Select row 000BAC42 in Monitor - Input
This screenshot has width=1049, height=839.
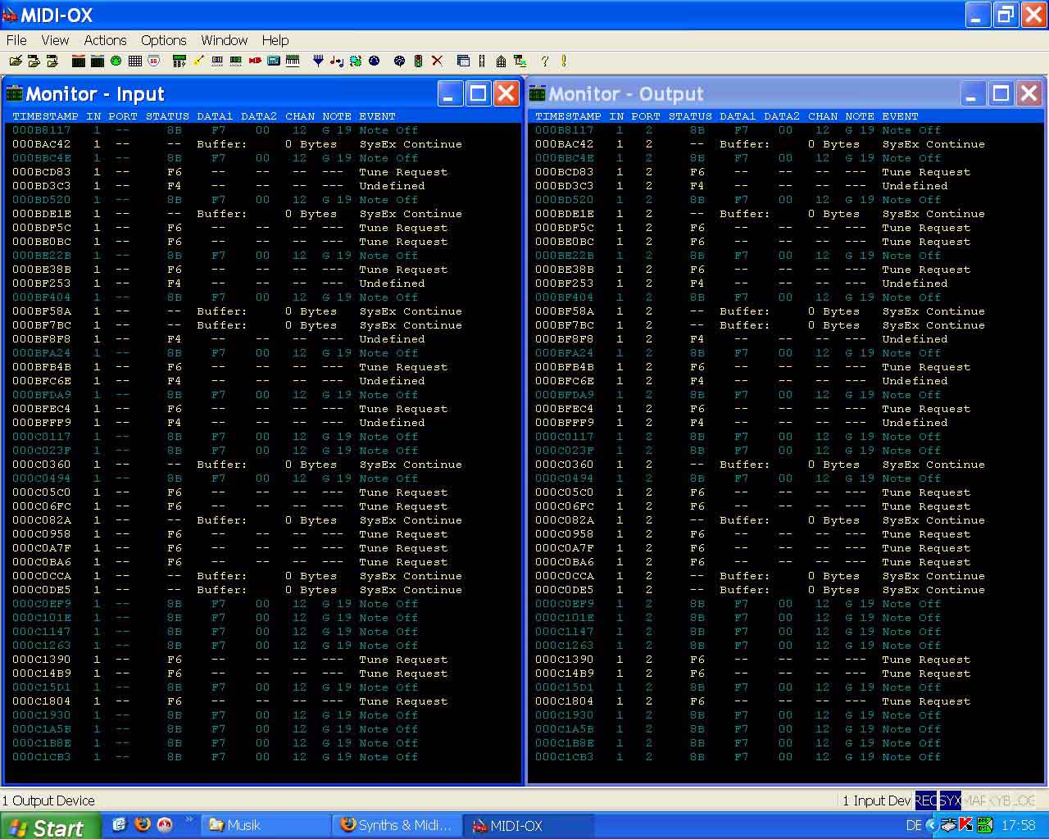(x=262, y=144)
